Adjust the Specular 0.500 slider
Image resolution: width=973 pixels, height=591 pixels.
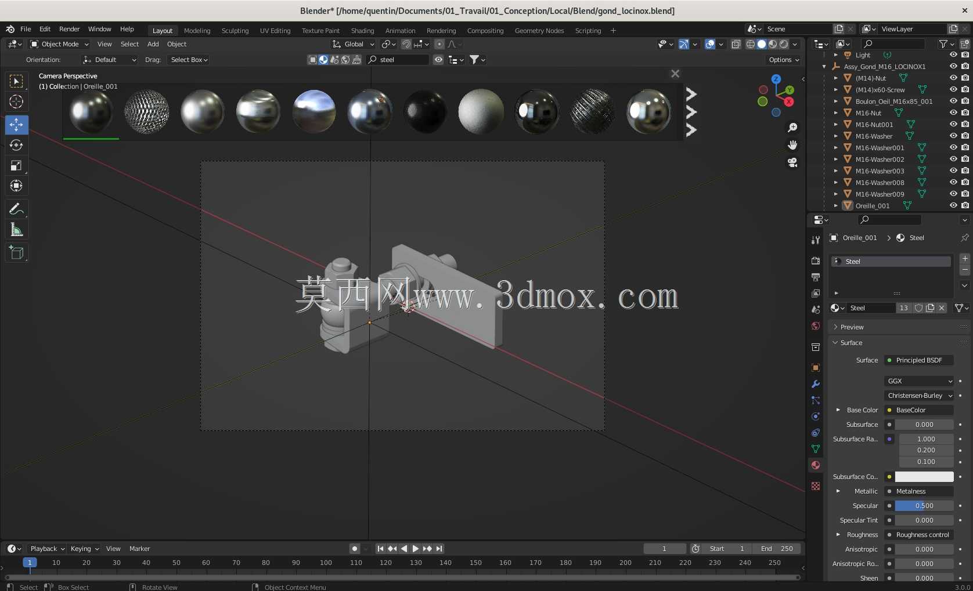tap(924, 506)
